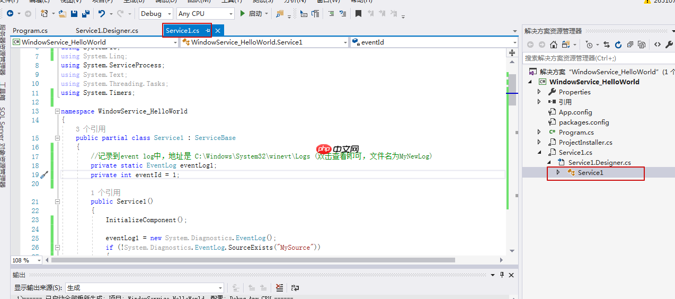Click the Solution views switch icon
The image size is (675, 299).
click(566, 45)
